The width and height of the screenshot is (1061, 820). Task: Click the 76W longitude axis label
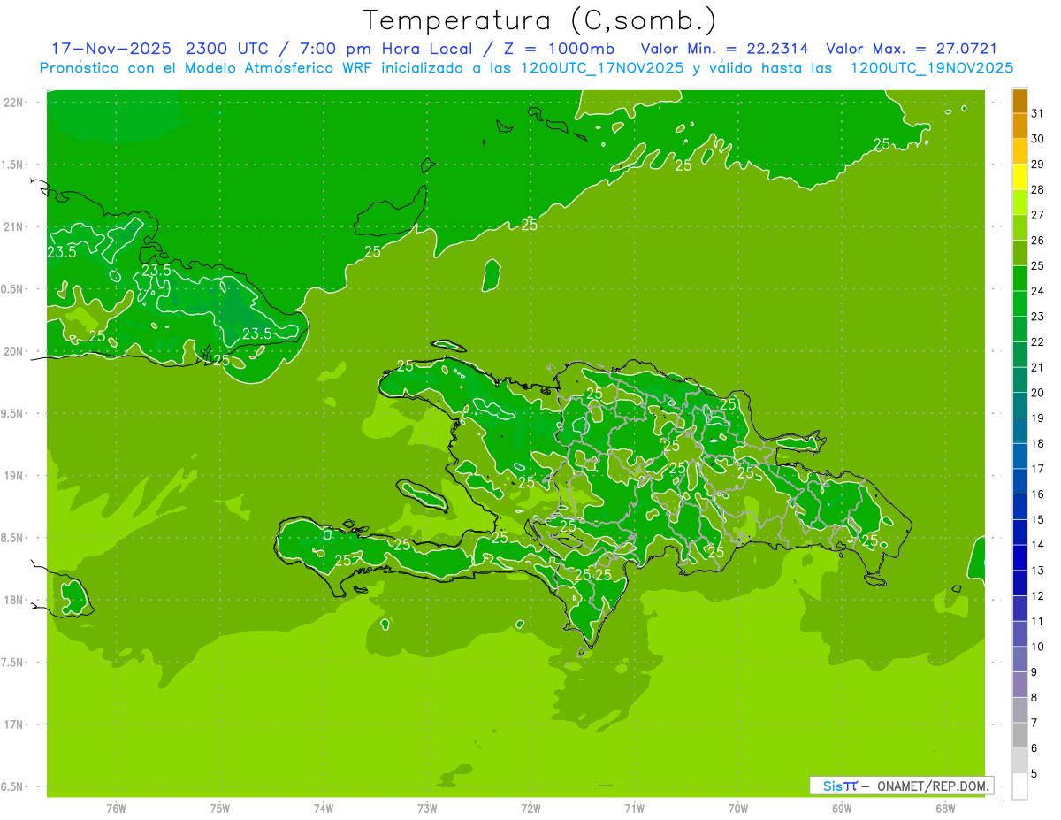(116, 808)
